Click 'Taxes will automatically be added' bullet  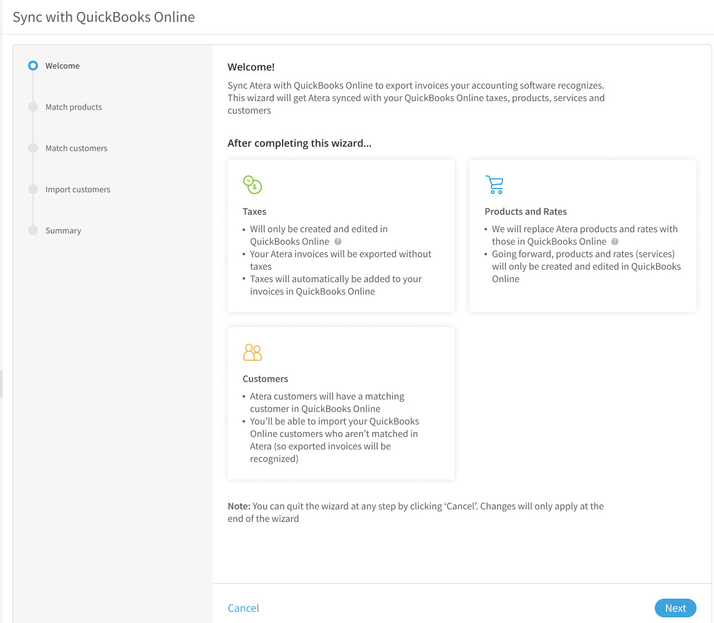335,285
